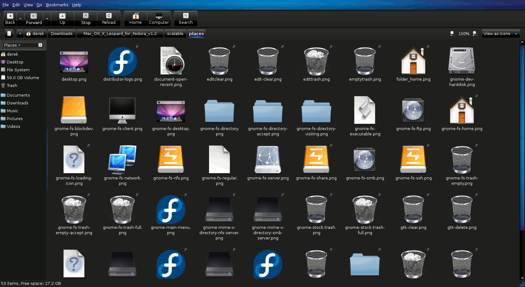
Task: Select gnome-fs-server.png network drive icon
Action: [x=268, y=159]
